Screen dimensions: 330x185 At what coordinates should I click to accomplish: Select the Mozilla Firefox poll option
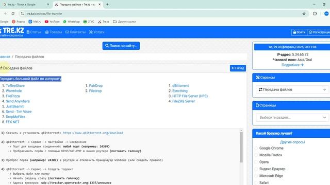coord(256,155)
